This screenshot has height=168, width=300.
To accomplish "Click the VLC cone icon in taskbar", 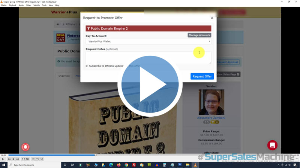I will click(195, 165).
